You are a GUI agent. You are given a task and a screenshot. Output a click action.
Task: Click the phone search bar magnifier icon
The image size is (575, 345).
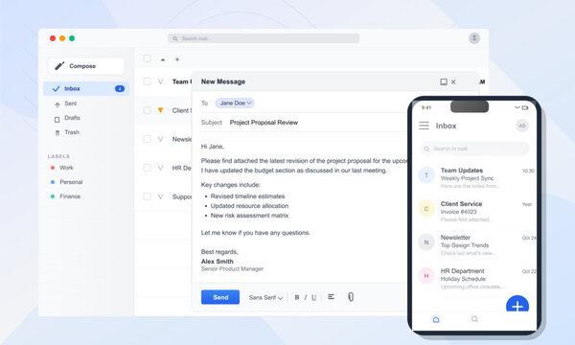pyautogui.click(x=426, y=149)
